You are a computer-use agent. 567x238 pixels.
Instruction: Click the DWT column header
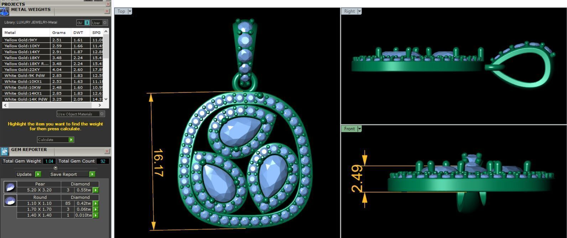tap(81, 32)
